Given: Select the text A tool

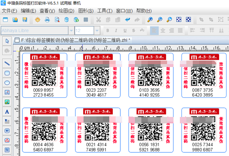Looking at the screenshot, I should click(x=7, y=112).
